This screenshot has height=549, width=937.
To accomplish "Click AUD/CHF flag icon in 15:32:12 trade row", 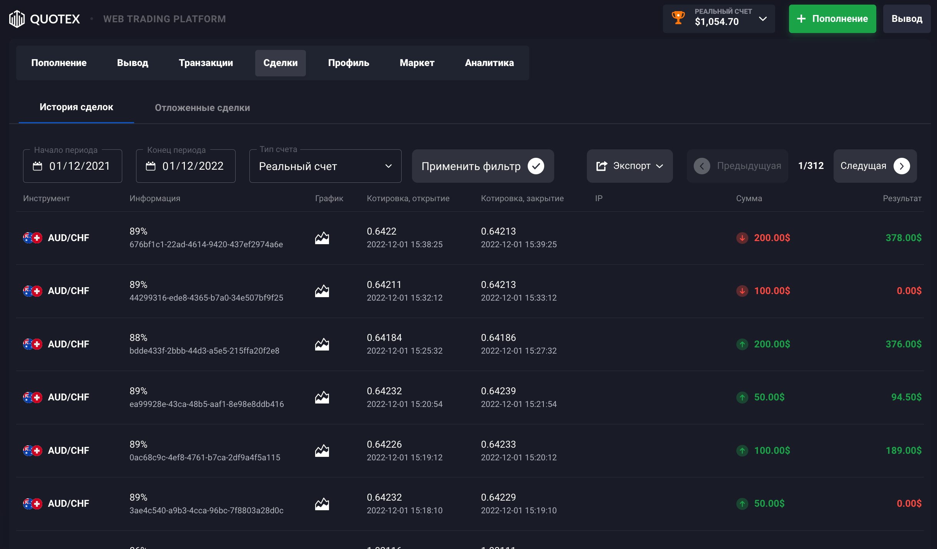I will (x=33, y=291).
